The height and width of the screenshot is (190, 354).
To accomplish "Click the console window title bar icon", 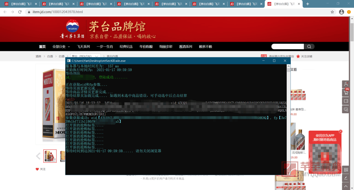I will tap(69, 61).
